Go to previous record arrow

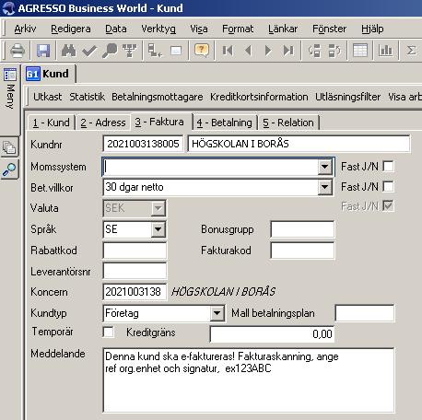tap(248, 51)
